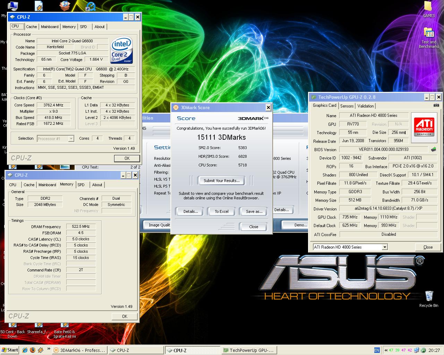Click CPU-Z title bar icon in top window
Viewport: 444px width, 355px height.
point(13,17)
